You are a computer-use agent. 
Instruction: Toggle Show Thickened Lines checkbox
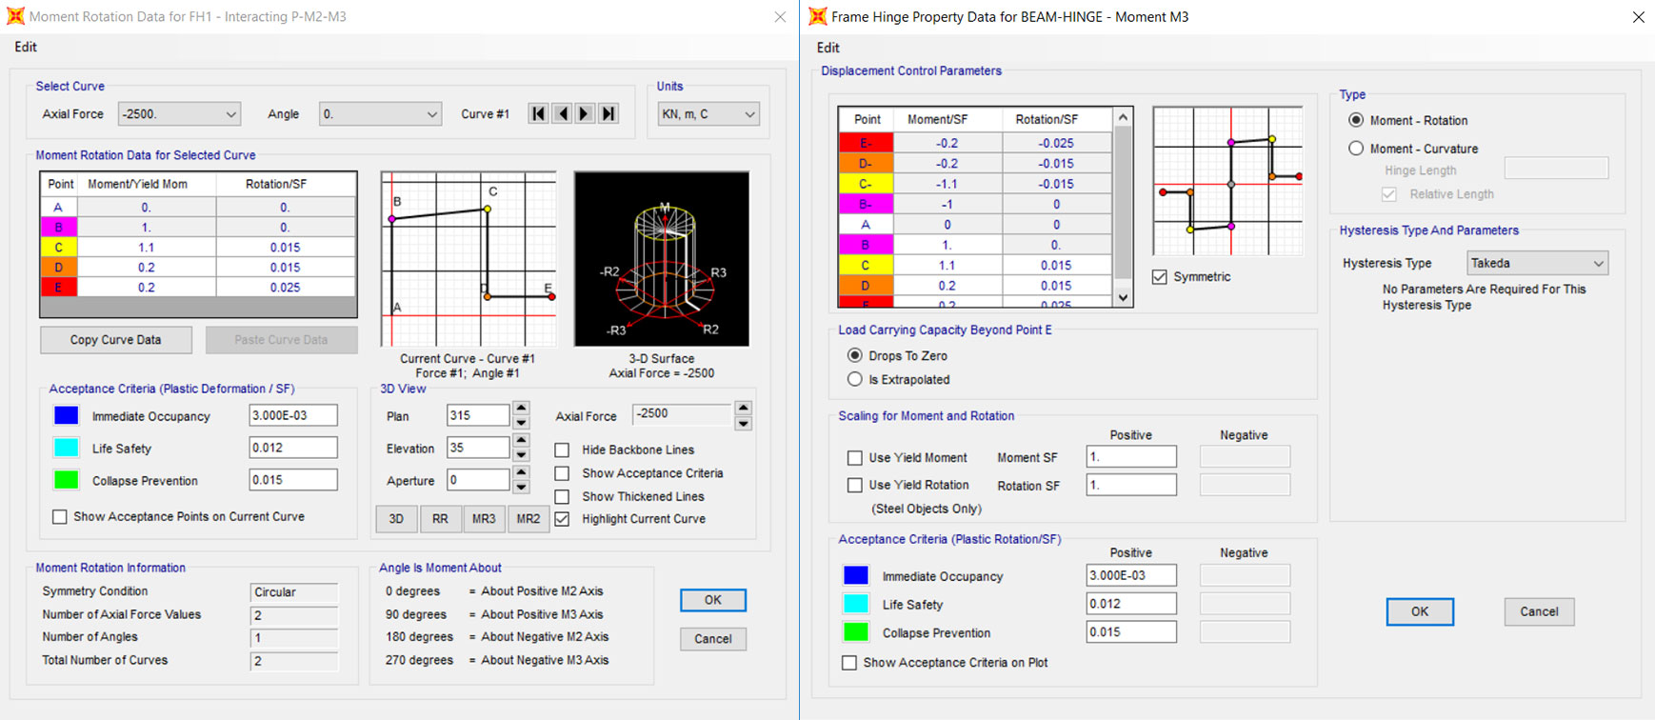click(x=562, y=496)
